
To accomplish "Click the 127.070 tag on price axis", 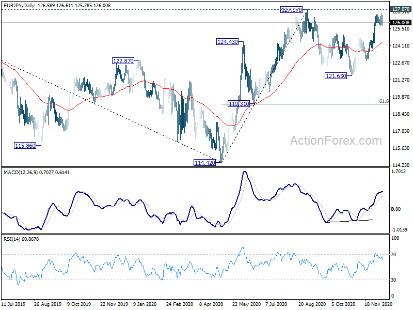I will click(401, 9).
